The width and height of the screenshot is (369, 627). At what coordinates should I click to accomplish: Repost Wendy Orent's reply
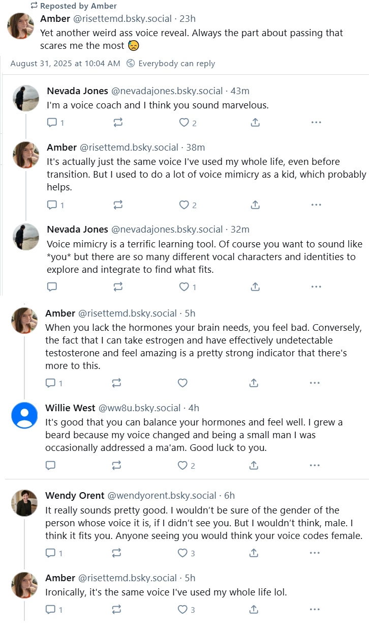[x=116, y=553]
